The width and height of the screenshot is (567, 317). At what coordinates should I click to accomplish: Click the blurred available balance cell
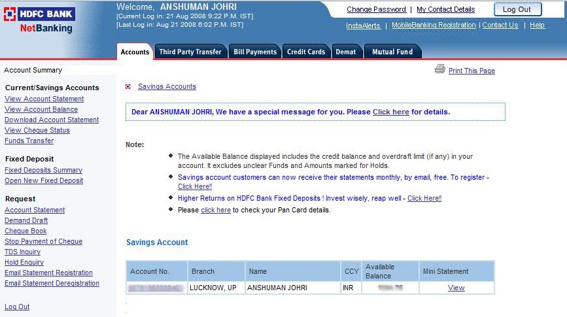(390, 288)
